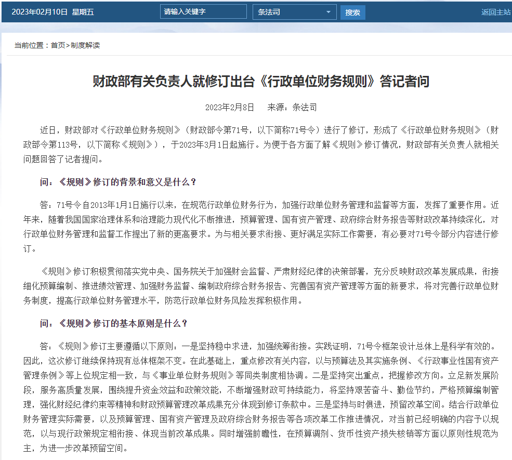Click the paragraph starting 答：71号令自2013年
The height and width of the screenshot is (460, 512).
tap(260, 227)
